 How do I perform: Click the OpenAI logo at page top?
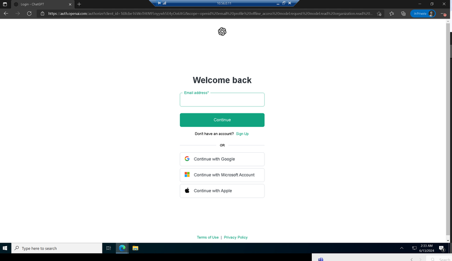tap(222, 31)
